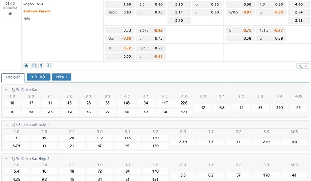311x181 pixels.
Task: Collapse the Tỷ Số Chính Xác section
Action: (6, 90)
